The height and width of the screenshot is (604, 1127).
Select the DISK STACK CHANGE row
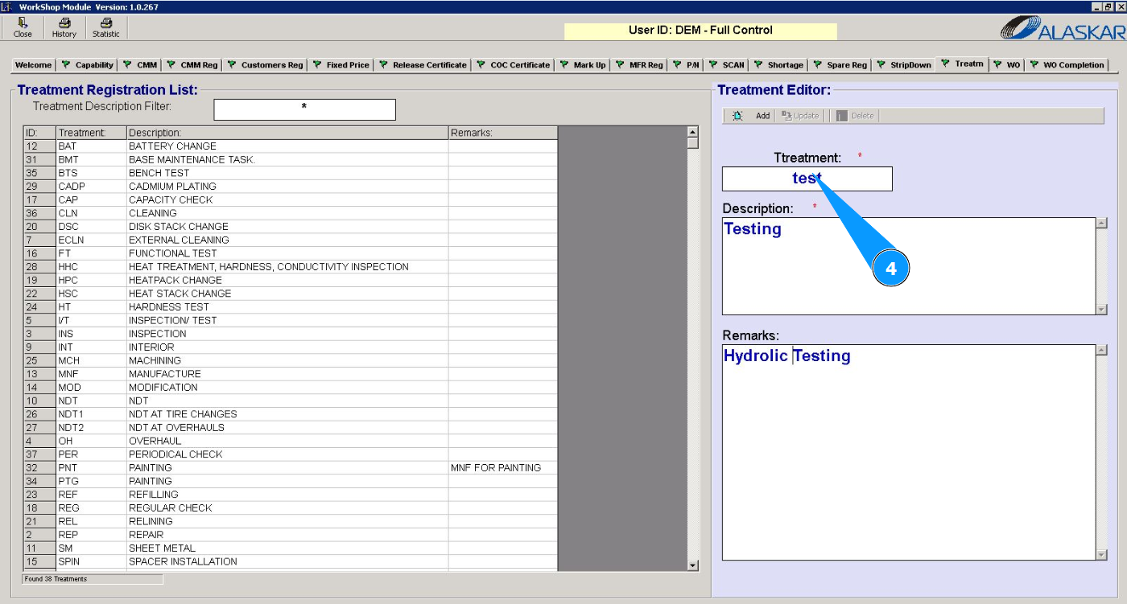click(291, 227)
